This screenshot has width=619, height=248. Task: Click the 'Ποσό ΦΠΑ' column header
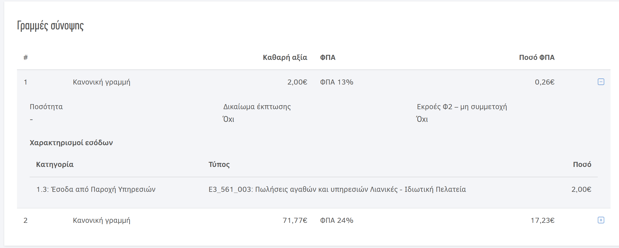[537, 57]
